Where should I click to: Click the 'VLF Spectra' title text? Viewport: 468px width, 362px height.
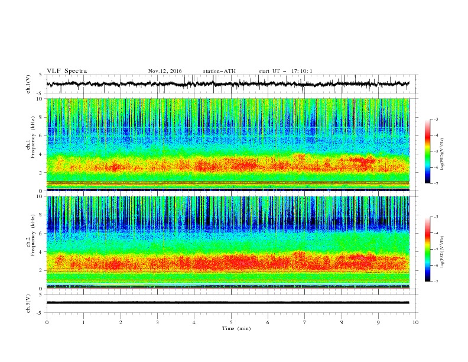[x=67, y=71]
